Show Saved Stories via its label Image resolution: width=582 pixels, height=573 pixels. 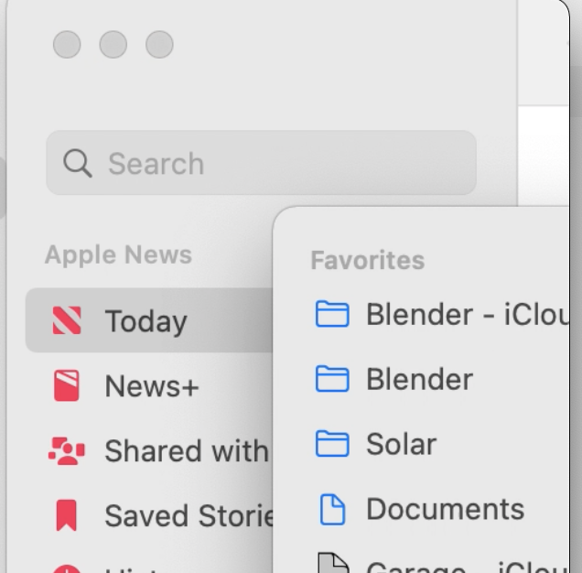[x=189, y=515]
